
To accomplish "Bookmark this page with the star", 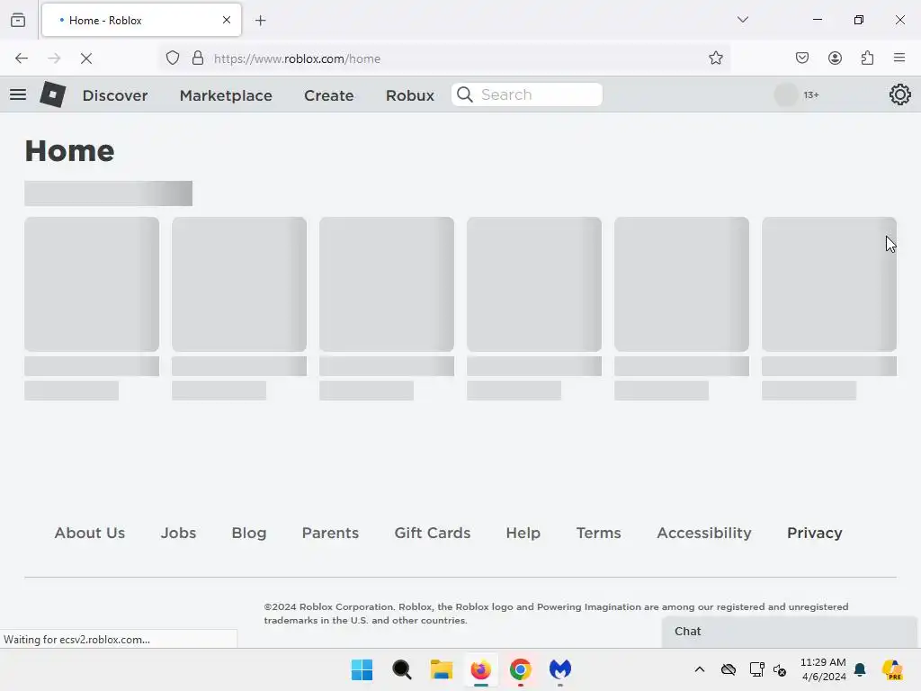I will 715,58.
